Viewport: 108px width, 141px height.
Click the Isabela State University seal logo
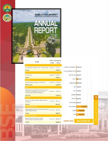pyautogui.click(x=7, y=8)
